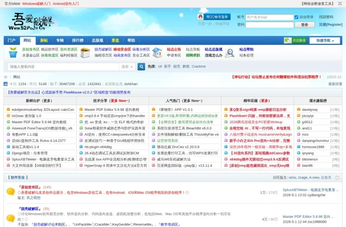The height and width of the screenshot is (227, 346).
Task: Click green icon beside Aiseesoft FoneTrans thread
Action: pyautogui.click(x=8, y=128)
